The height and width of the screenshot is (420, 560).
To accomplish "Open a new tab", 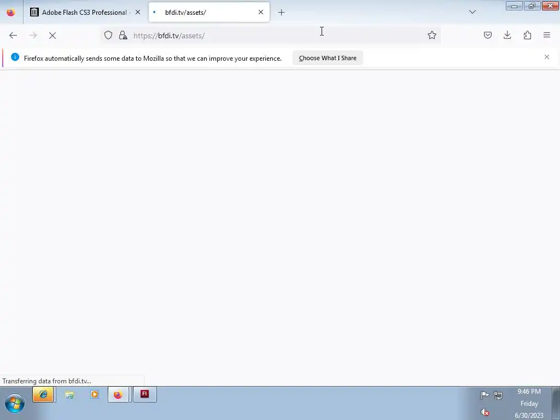I will pos(282,13).
